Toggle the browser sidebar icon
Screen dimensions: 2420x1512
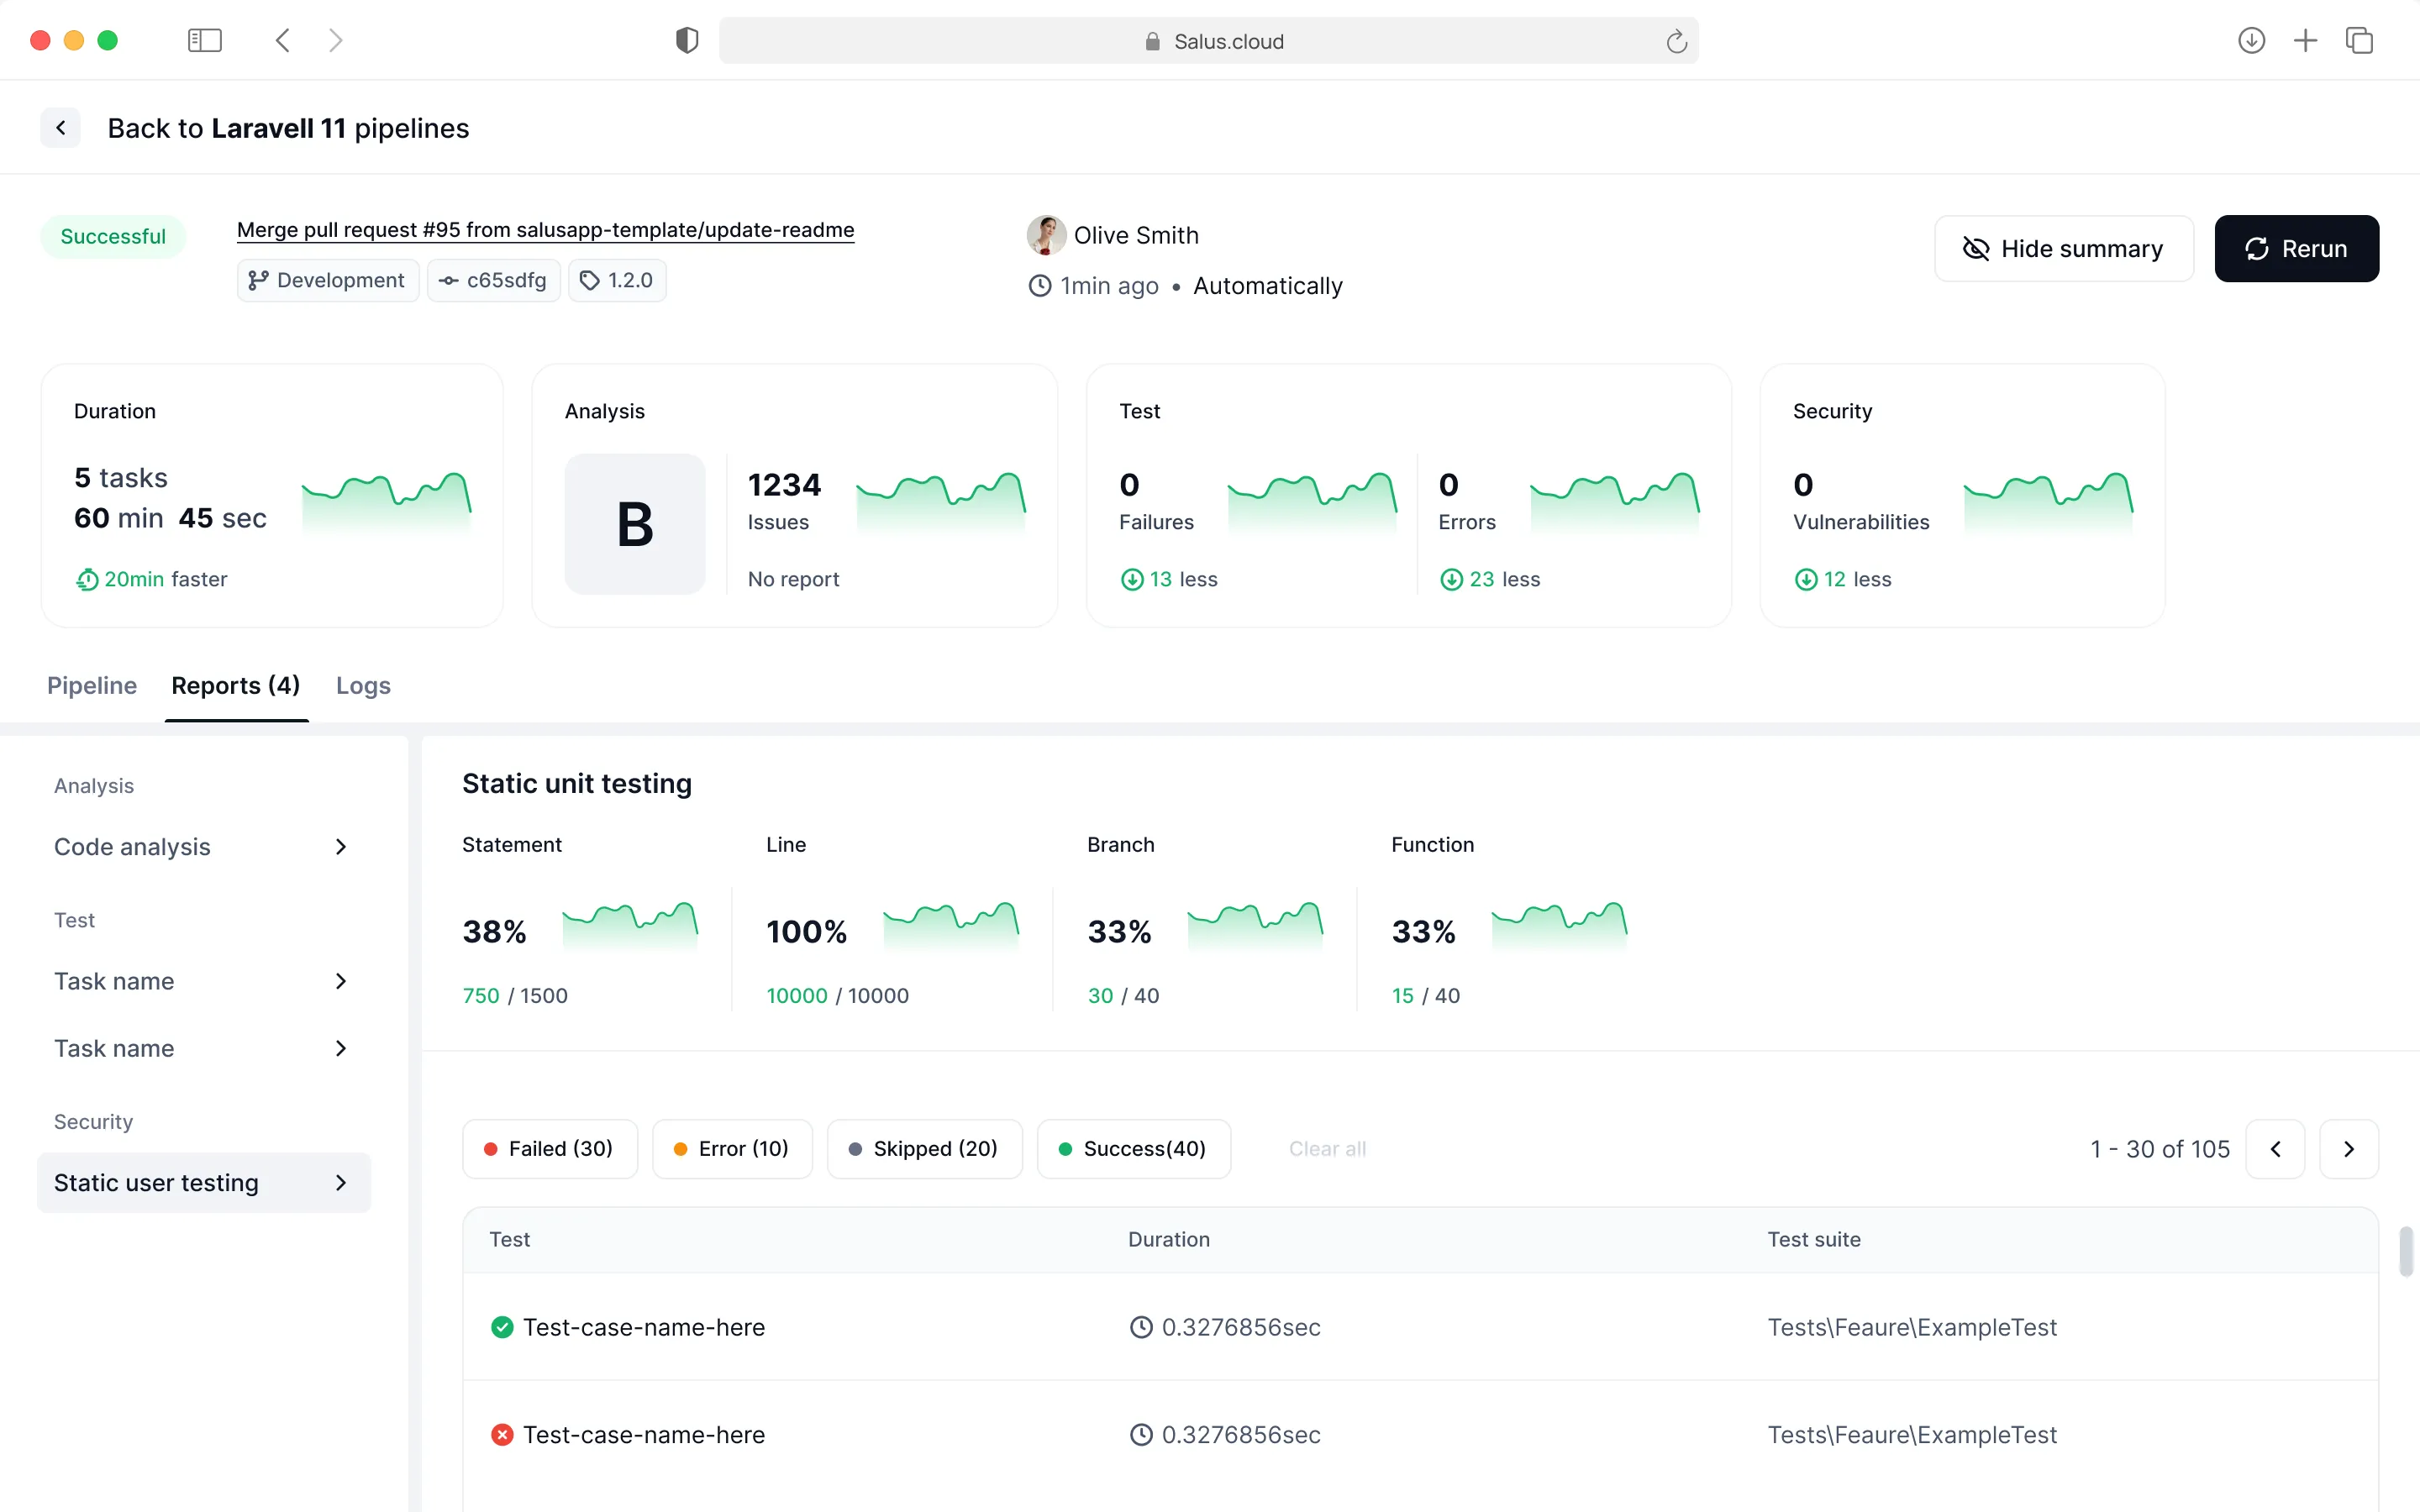(204, 40)
